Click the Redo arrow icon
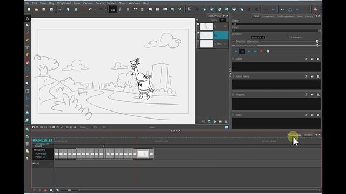Image resolution: width=346 pixels, height=194 pixels. [x=101, y=9]
